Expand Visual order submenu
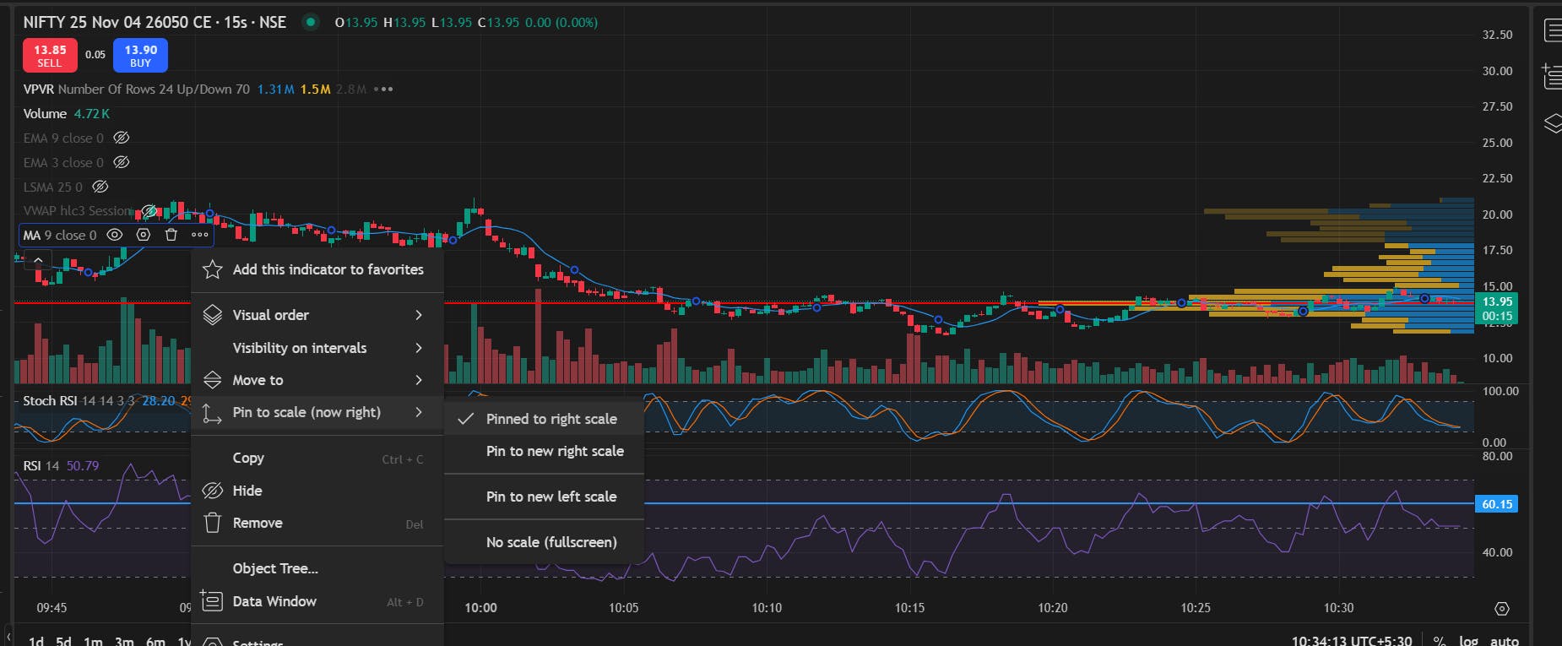The image size is (1562, 646). point(317,315)
